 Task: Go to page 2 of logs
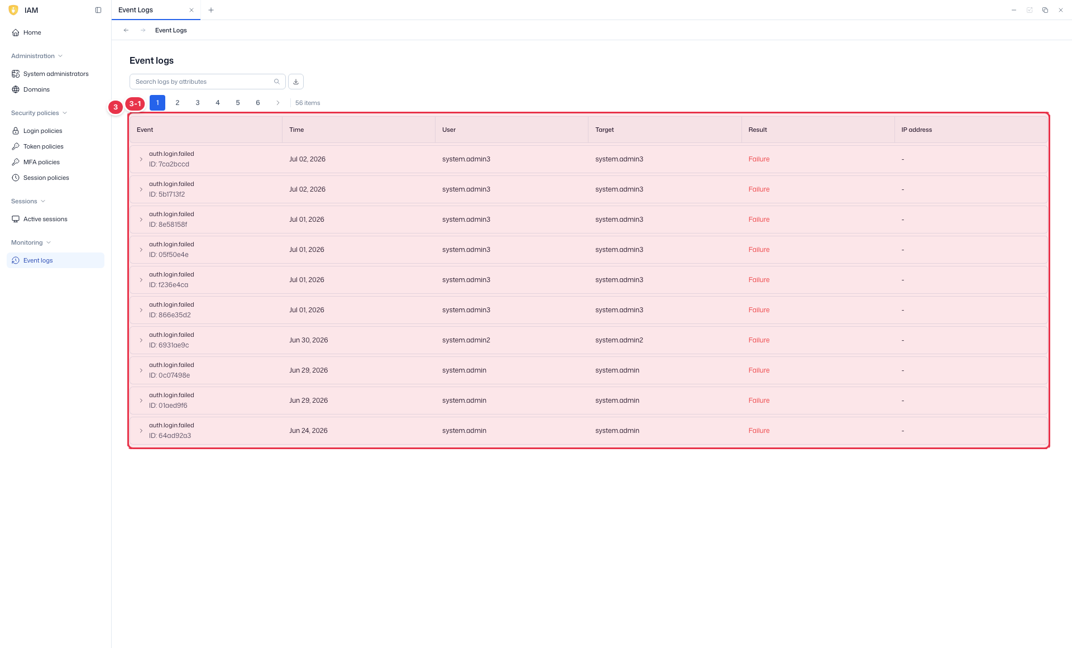(178, 103)
